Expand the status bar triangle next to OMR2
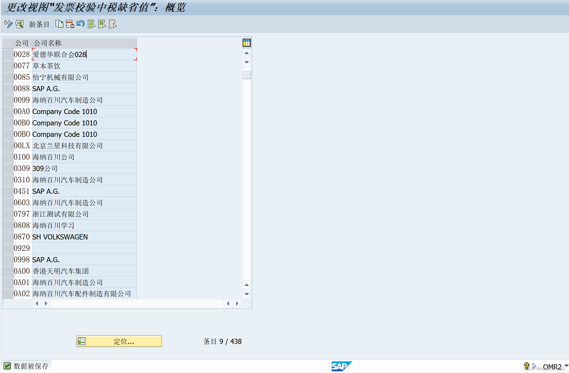The image size is (569, 373). (534, 366)
